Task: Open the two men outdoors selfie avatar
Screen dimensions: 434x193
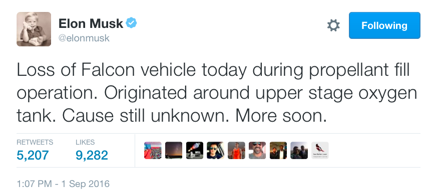Action: (299, 151)
